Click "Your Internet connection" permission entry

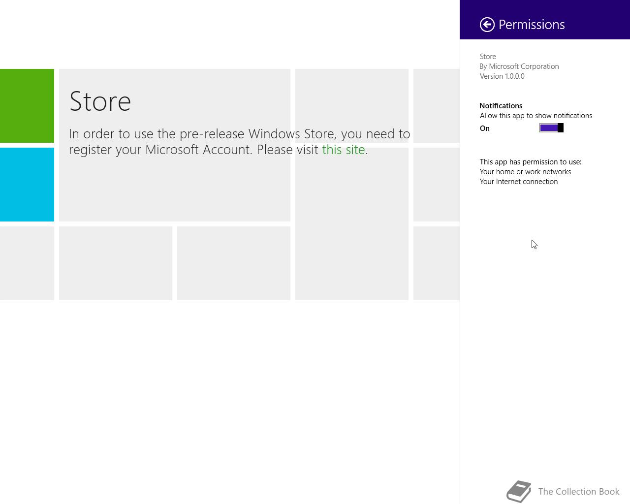point(519,182)
